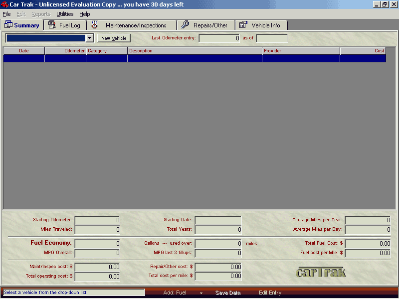
Task: Click the Fuel Log pump icon
Action: (51, 25)
